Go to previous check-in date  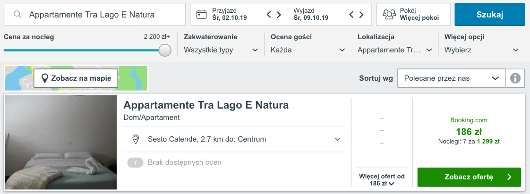[269, 15]
